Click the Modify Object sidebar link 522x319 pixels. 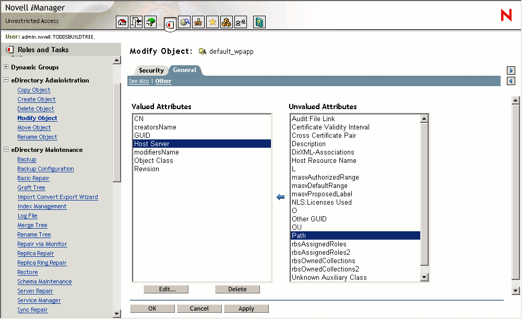37,118
